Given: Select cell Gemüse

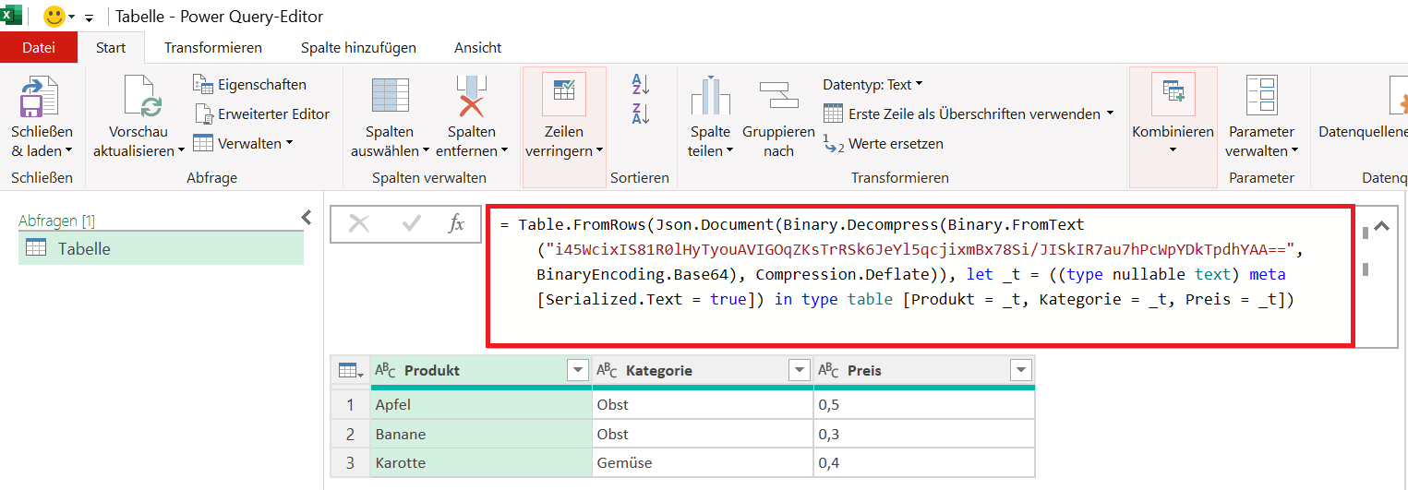Looking at the screenshot, I should point(703,463).
